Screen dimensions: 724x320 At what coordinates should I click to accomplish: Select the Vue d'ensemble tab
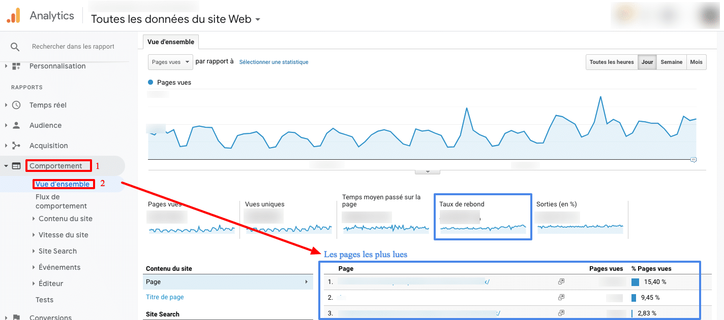point(171,42)
